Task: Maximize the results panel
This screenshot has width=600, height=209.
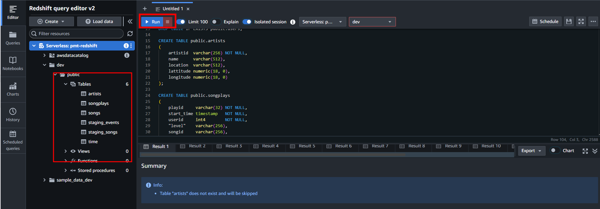Action: pyautogui.click(x=585, y=151)
